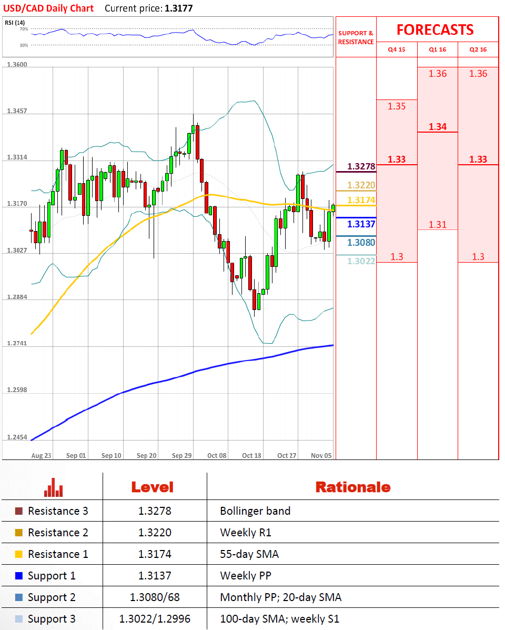
Task: Click the Resistance 2 gold swatch
Action: (x=18, y=533)
